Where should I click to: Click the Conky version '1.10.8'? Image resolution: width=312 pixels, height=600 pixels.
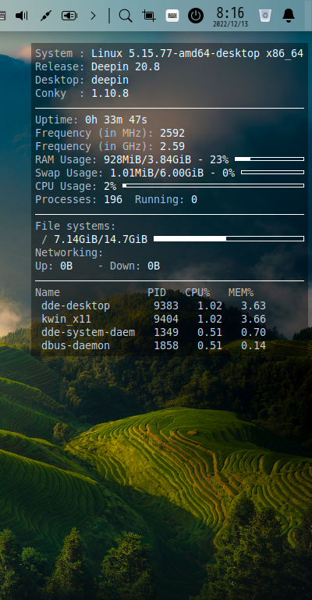[110, 94]
